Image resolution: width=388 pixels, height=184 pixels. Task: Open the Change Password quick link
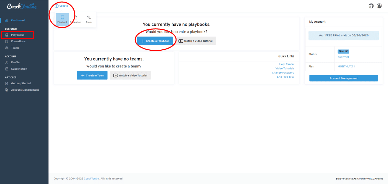tap(283, 73)
